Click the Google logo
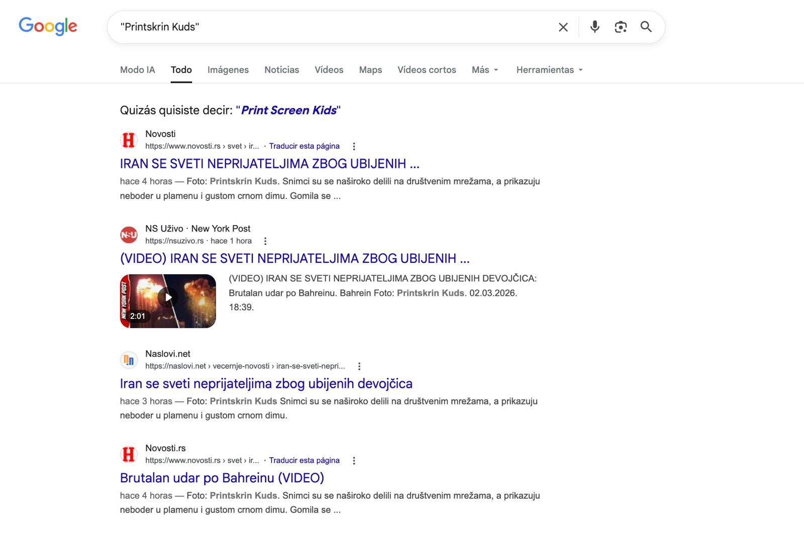Image resolution: width=804 pixels, height=542 pixels. tap(48, 26)
